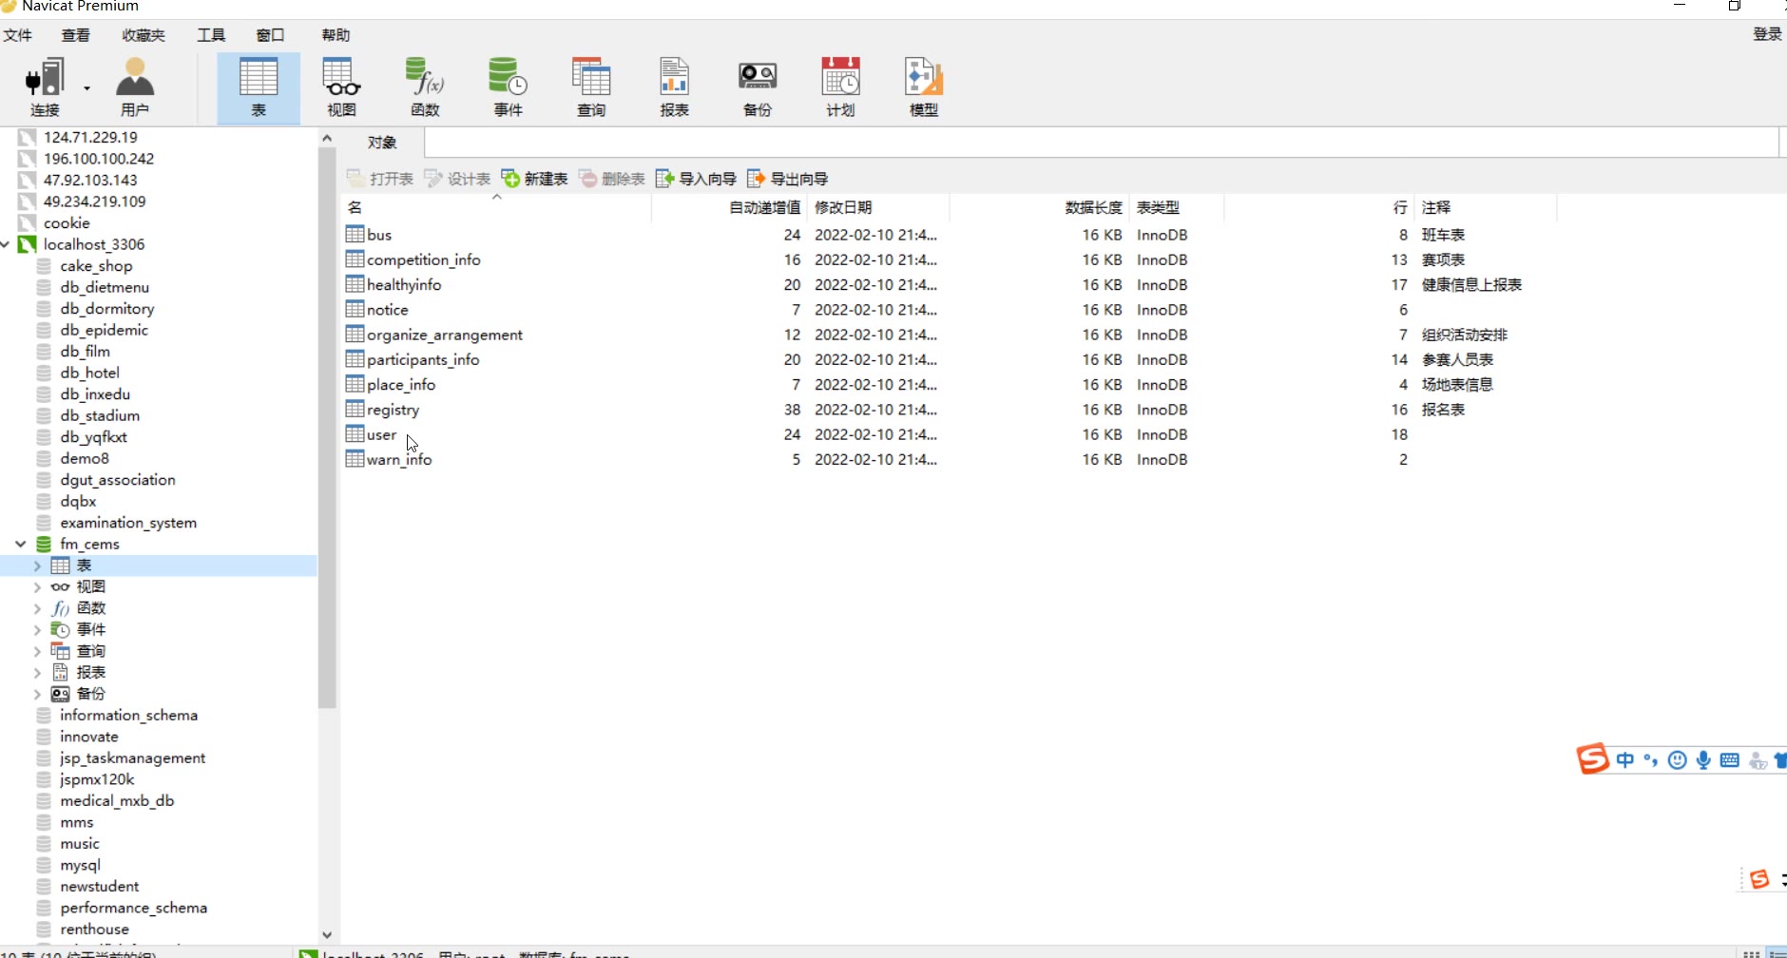Open the 计划 schedule toolbar button
Viewport: 1787px width, 958px height.
[x=840, y=87]
